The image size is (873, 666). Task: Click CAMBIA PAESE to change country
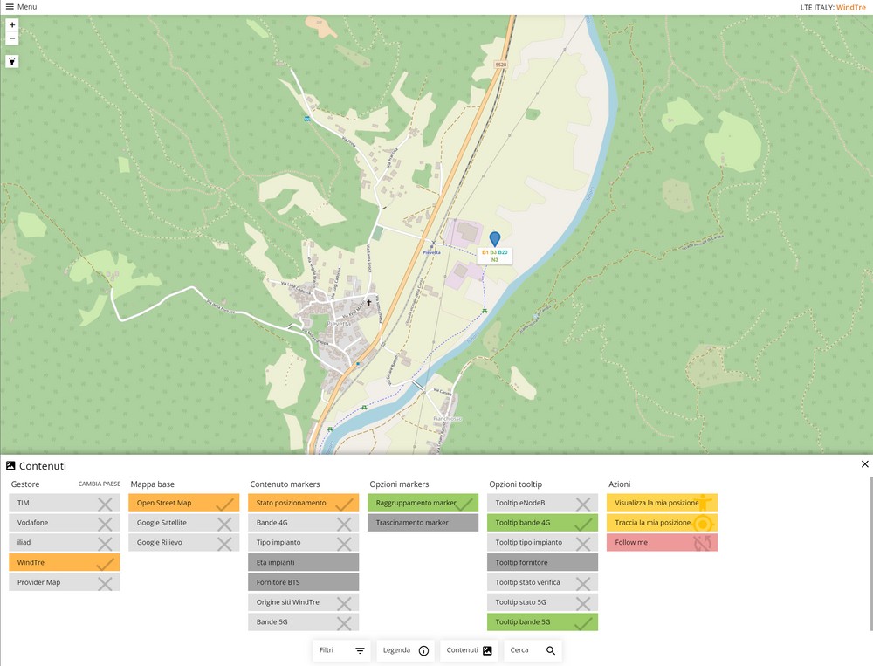[x=99, y=484]
